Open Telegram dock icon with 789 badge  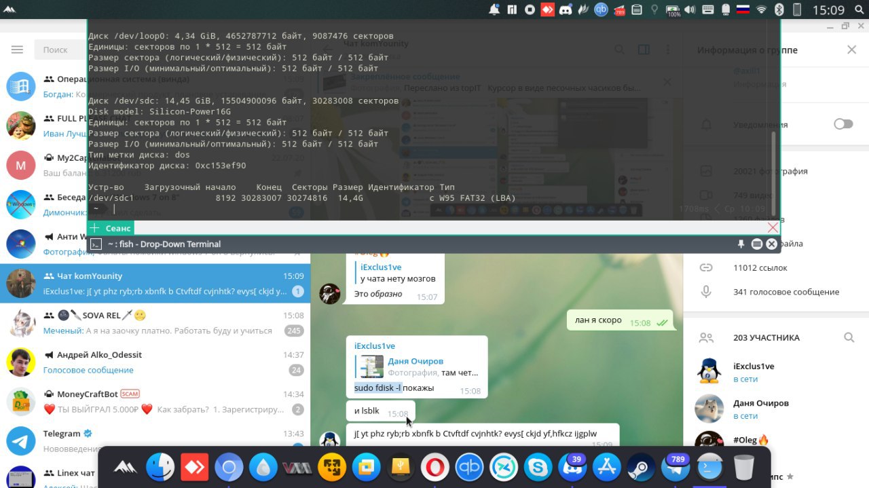click(x=675, y=467)
